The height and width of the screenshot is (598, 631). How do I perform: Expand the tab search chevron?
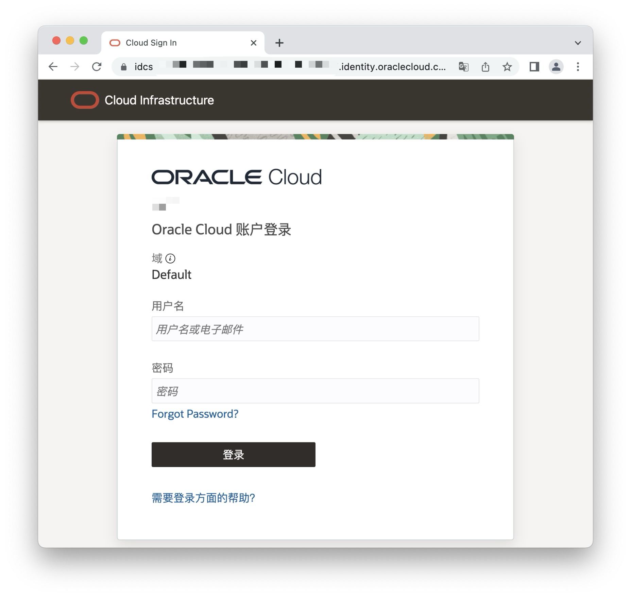click(x=578, y=43)
